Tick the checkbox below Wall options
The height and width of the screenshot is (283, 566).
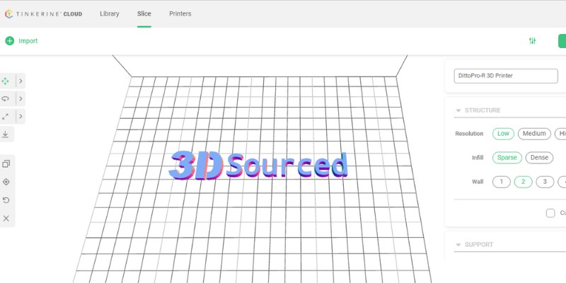[550, 213]
